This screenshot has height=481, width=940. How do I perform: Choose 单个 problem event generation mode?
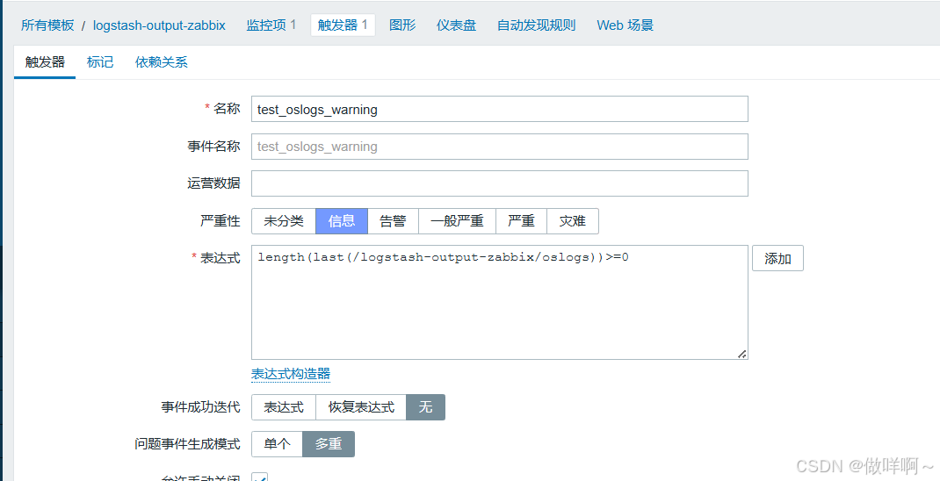277,444
